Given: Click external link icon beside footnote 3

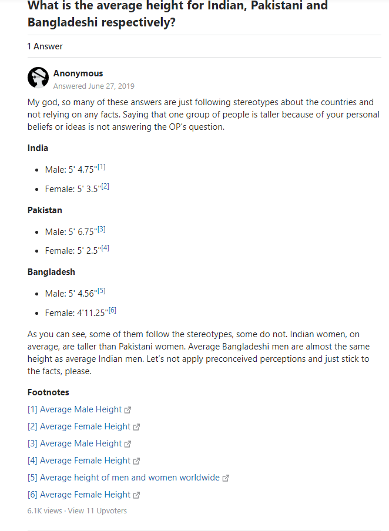Looking at the screenshot, I should [x=128, y=444].
